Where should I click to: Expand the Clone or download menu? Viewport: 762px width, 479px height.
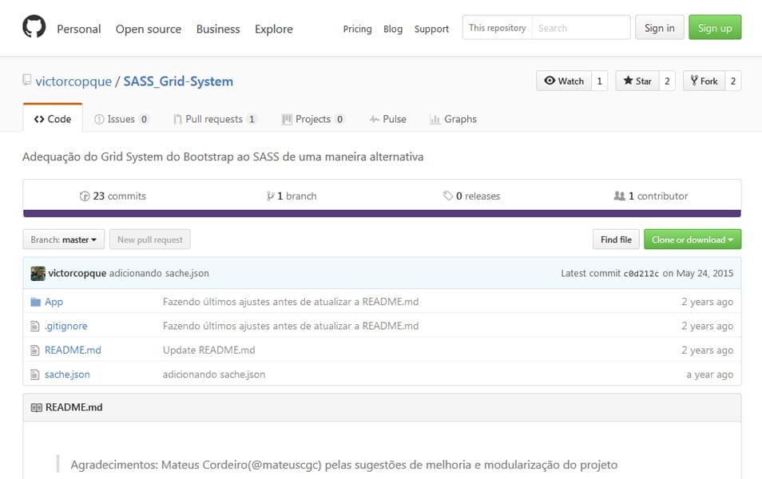pyautogui.click(x=692, y=239)
